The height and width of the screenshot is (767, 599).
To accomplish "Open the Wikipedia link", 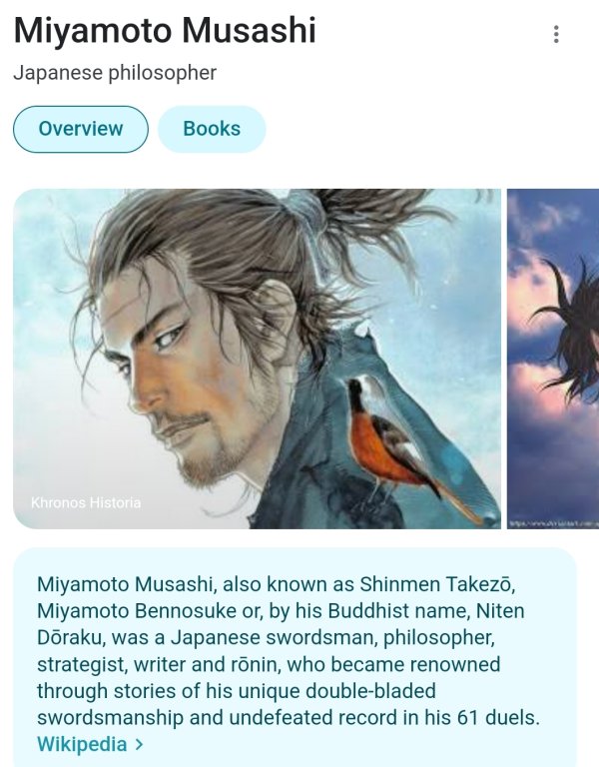I will click(82, 744).
